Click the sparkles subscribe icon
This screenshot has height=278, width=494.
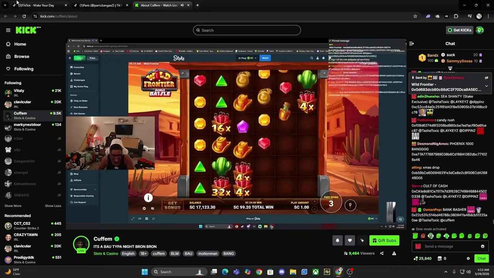(x=362, y=241)
